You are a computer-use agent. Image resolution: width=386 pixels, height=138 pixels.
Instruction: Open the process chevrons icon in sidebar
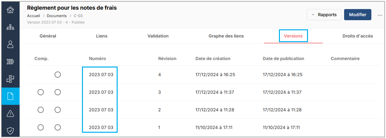(x=10, y=62)
